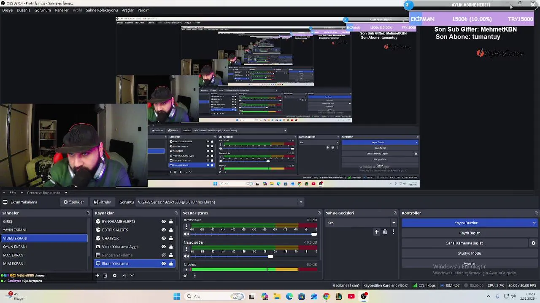Image resolution: width=540 pixels, height=303 pixels.
Task: Undock the Sahne Geçişleri panel
Action: (395, 213)
